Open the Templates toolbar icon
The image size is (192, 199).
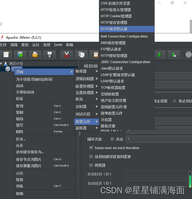[x=20, y=54]
